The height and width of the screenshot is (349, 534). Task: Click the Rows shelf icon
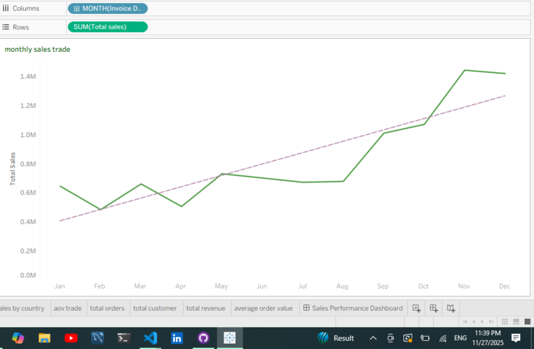pyautogui.click(x=6, y=26)
